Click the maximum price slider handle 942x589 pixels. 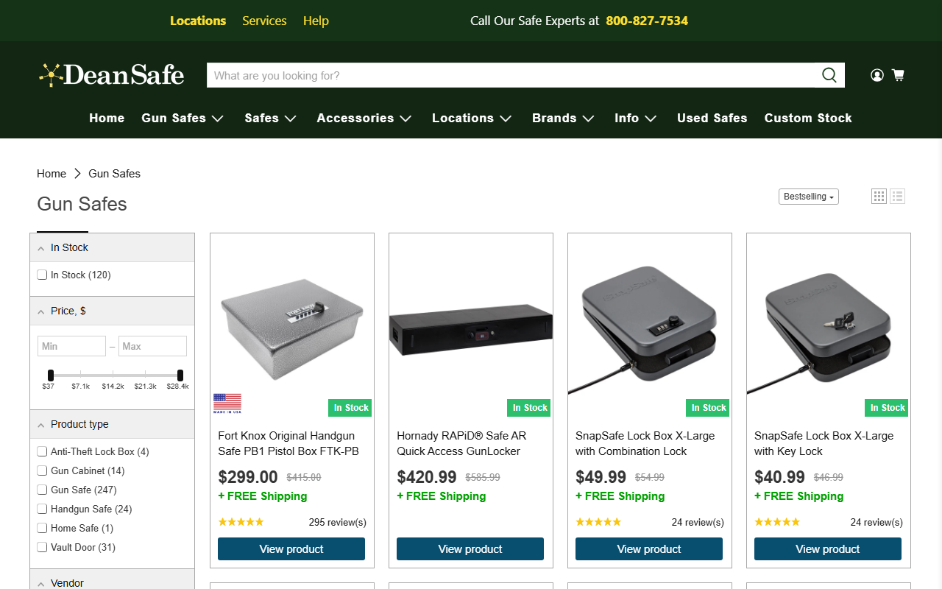click(x=180, y=375)
